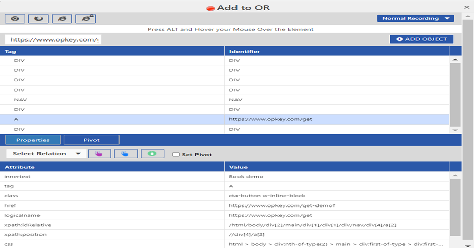Click the outer window scroll-up arrow
The width and height of the screenshot is (474, 248).
point(468,16)
